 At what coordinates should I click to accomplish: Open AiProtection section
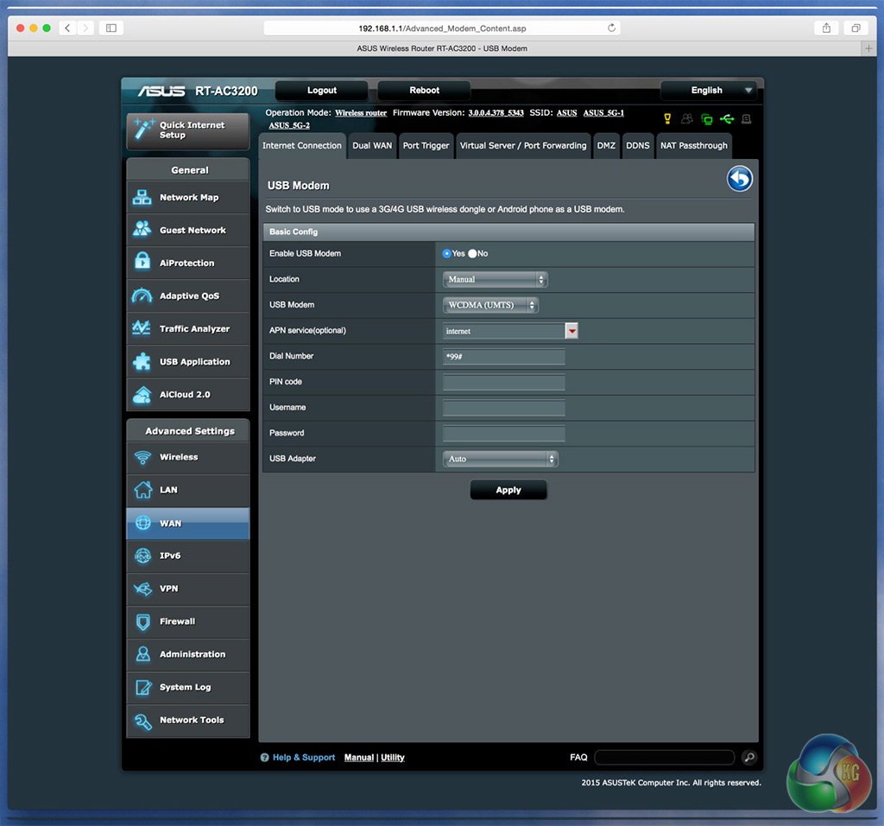[187, 263]
